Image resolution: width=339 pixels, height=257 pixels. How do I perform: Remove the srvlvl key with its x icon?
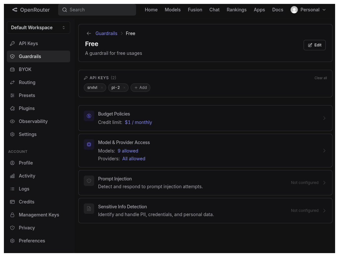pos(102,88)
